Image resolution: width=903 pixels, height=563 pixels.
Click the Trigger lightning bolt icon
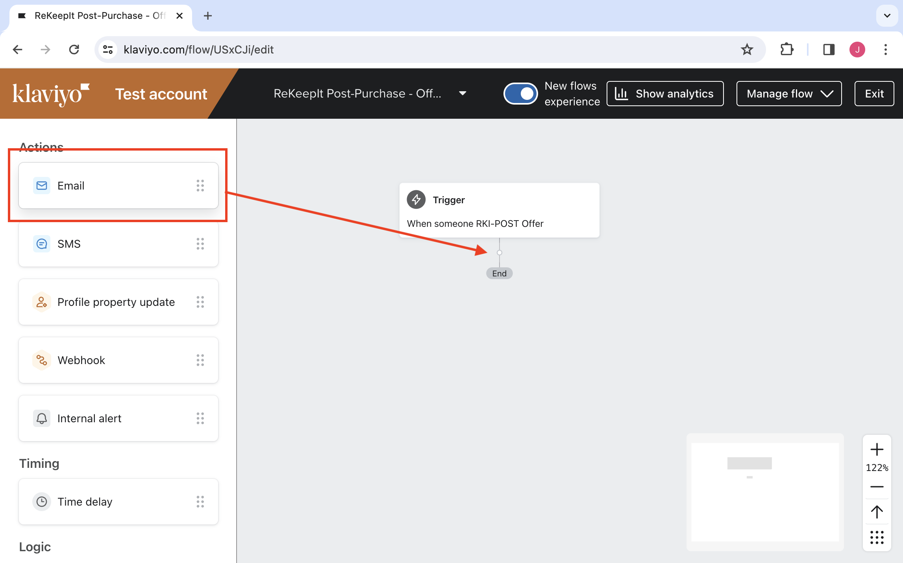click(416, 200)
